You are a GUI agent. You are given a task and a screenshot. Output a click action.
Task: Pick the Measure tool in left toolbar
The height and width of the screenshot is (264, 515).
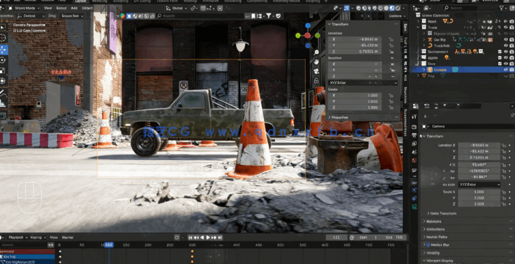[3, 103]
